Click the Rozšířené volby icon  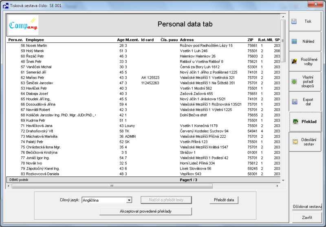pos(294,61)
